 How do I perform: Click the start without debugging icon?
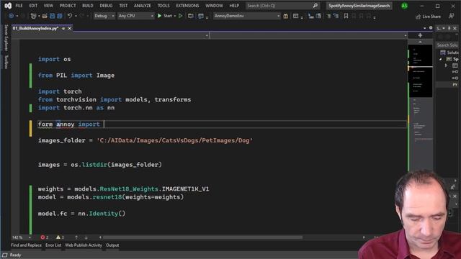(181, 16)
